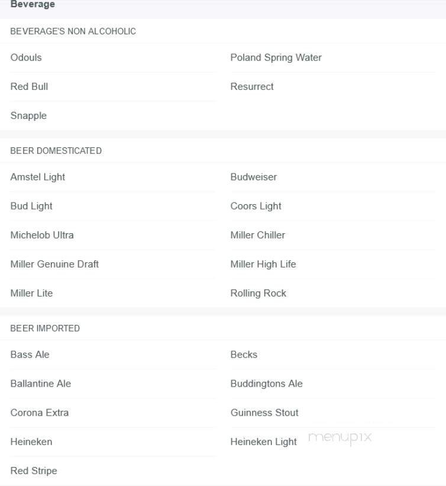Click on Budweiser
The height and width of the screenshot is (486, 446).
click(254, 177)
